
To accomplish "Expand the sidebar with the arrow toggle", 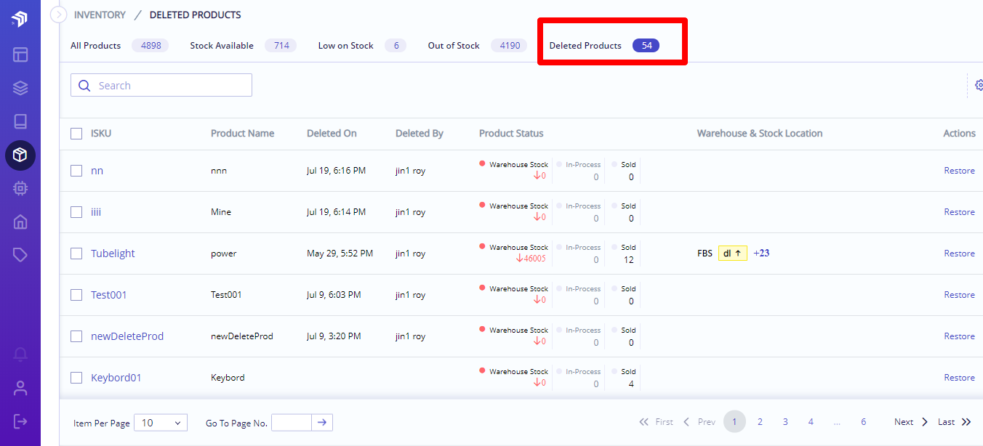I will (58, 15).
